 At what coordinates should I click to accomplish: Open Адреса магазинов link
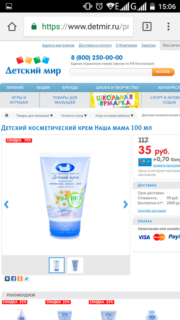pos(58,45)
